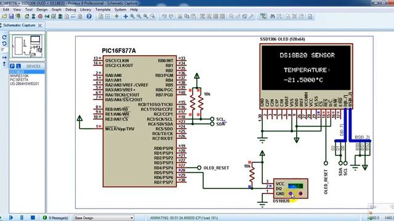This screenshot has width=394, height=221.
Task: Rotate anticlockwise arrow in left sidebar
Action: [4, 44]
